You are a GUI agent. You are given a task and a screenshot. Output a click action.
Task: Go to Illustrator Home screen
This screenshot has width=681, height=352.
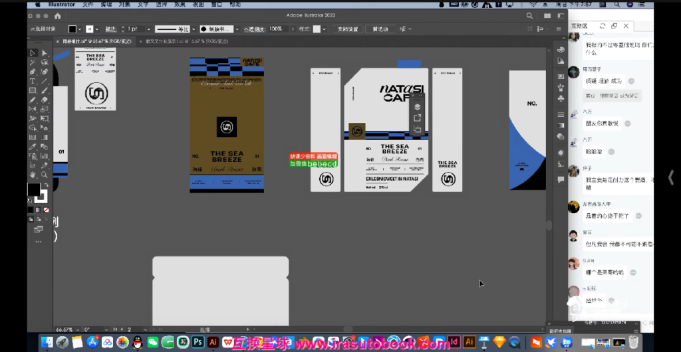coord(58,16)
